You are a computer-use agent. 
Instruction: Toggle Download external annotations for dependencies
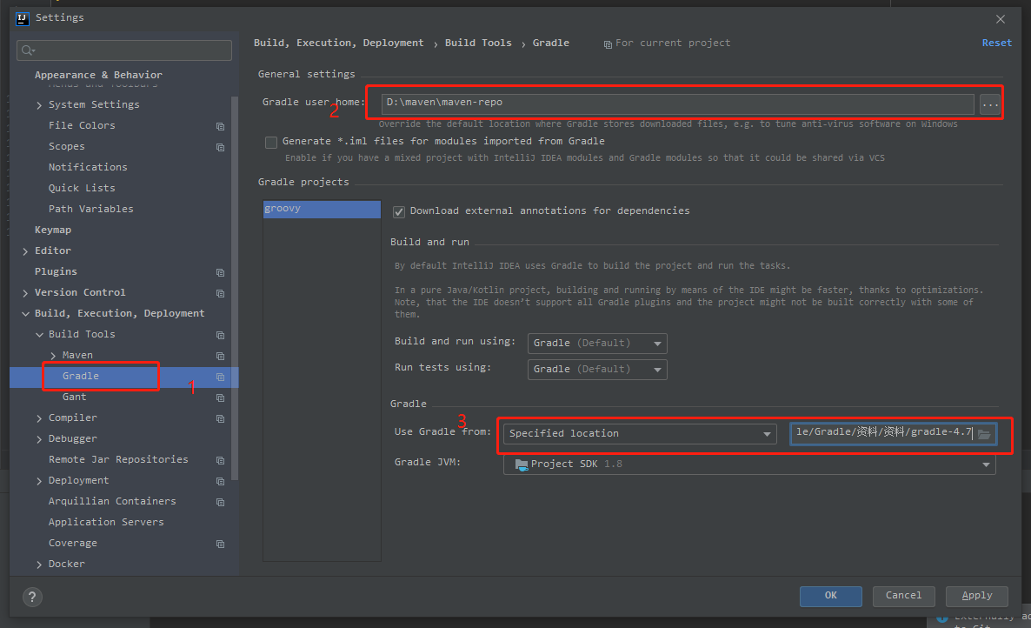pyautogui.click(x=398, y=211)
